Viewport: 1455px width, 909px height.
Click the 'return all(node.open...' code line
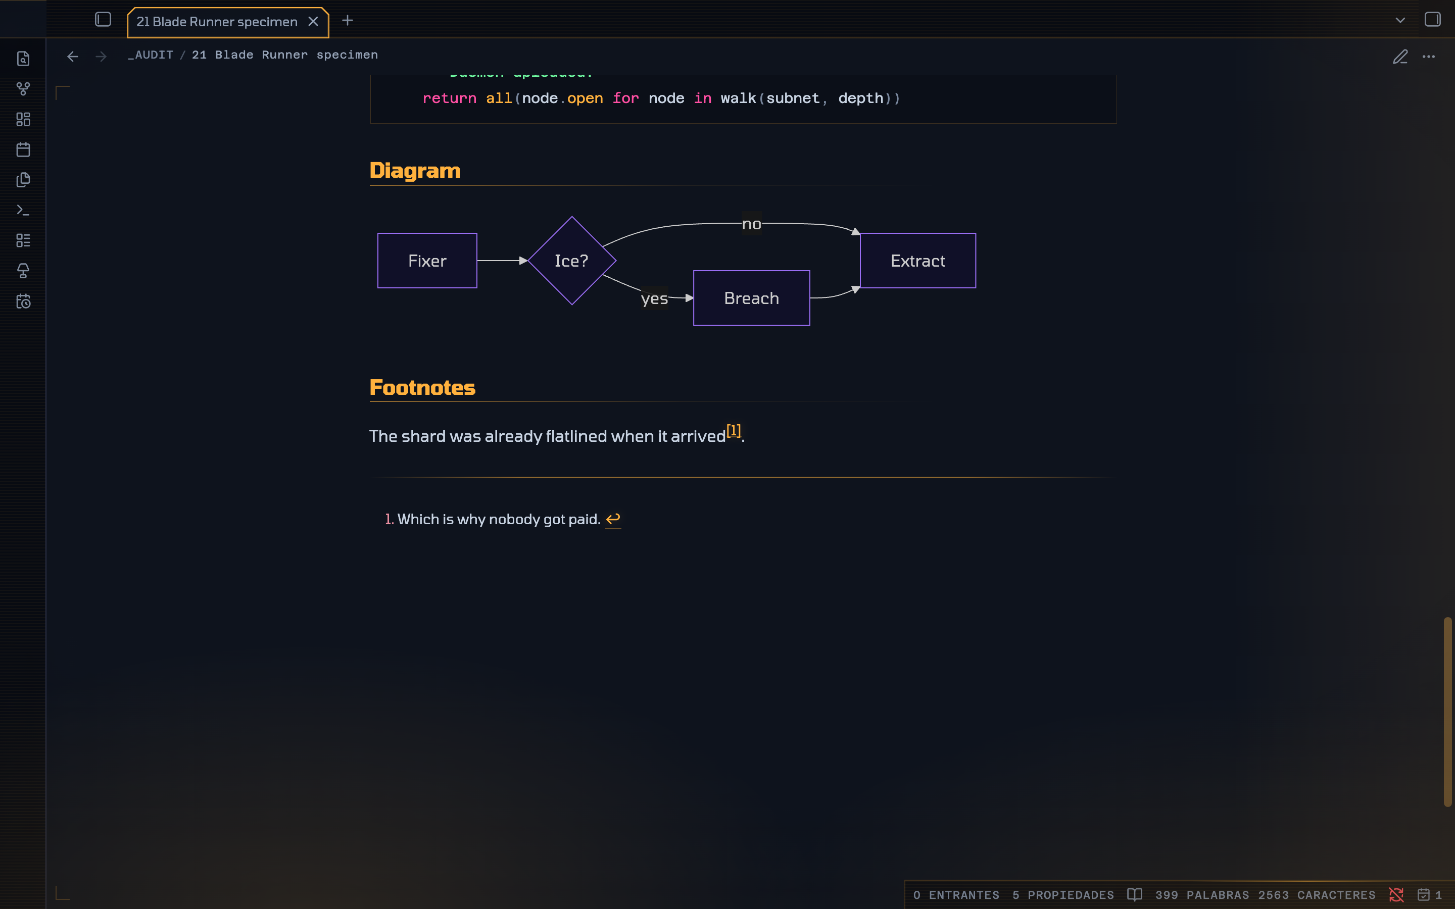(661, 98)
